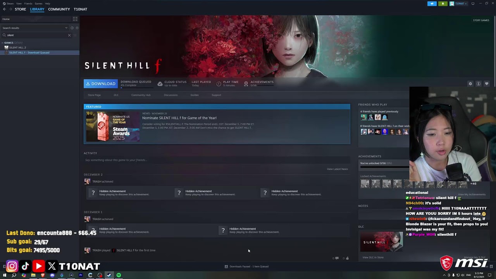Open the green notifications bell
This screenshot has width=496, height=279.
click(x=443, y=3)
